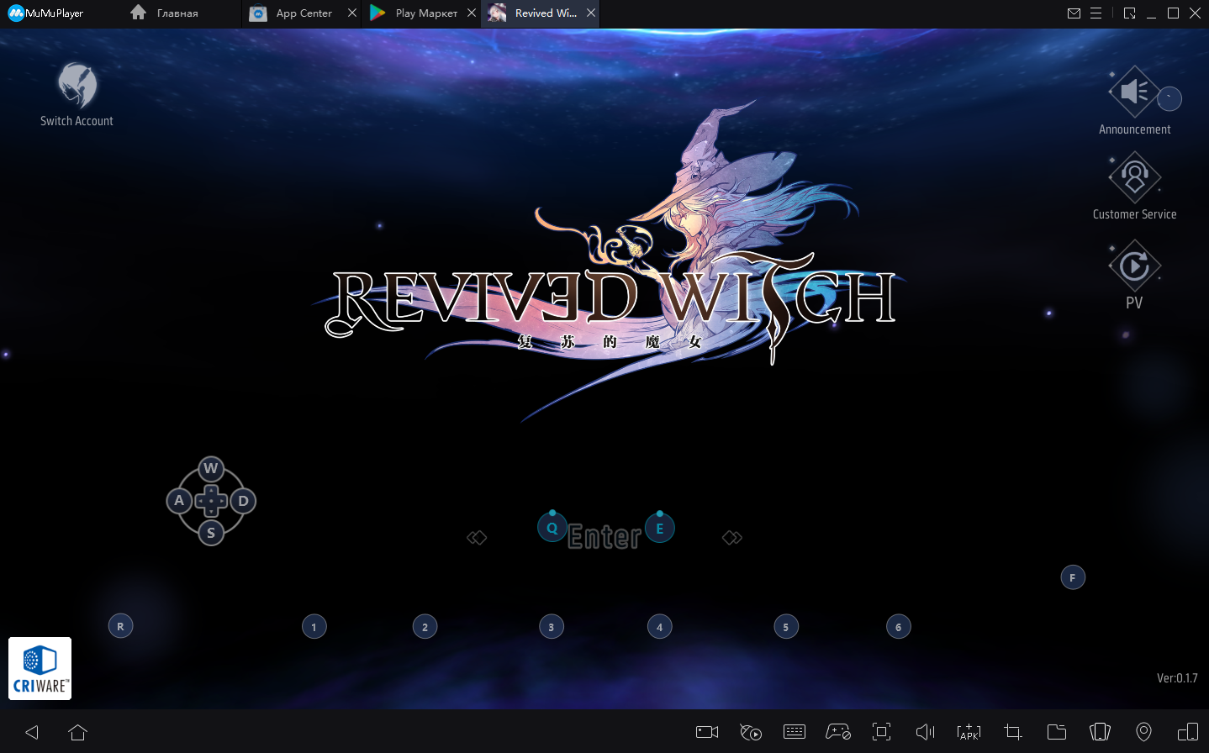Click the location pin icon
The width and height of the screenshot is (1209, 753).
(x=1143, y=732)
